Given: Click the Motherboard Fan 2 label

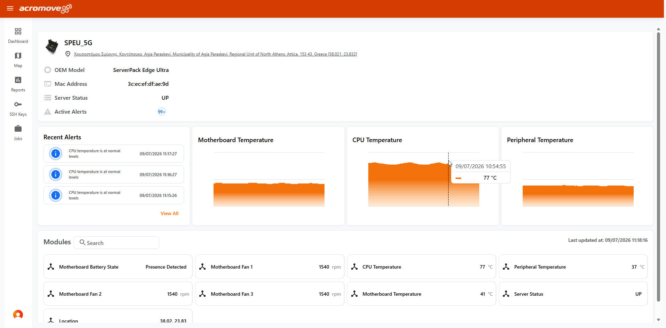Looking at the screenshot, I should pos(80,294).
